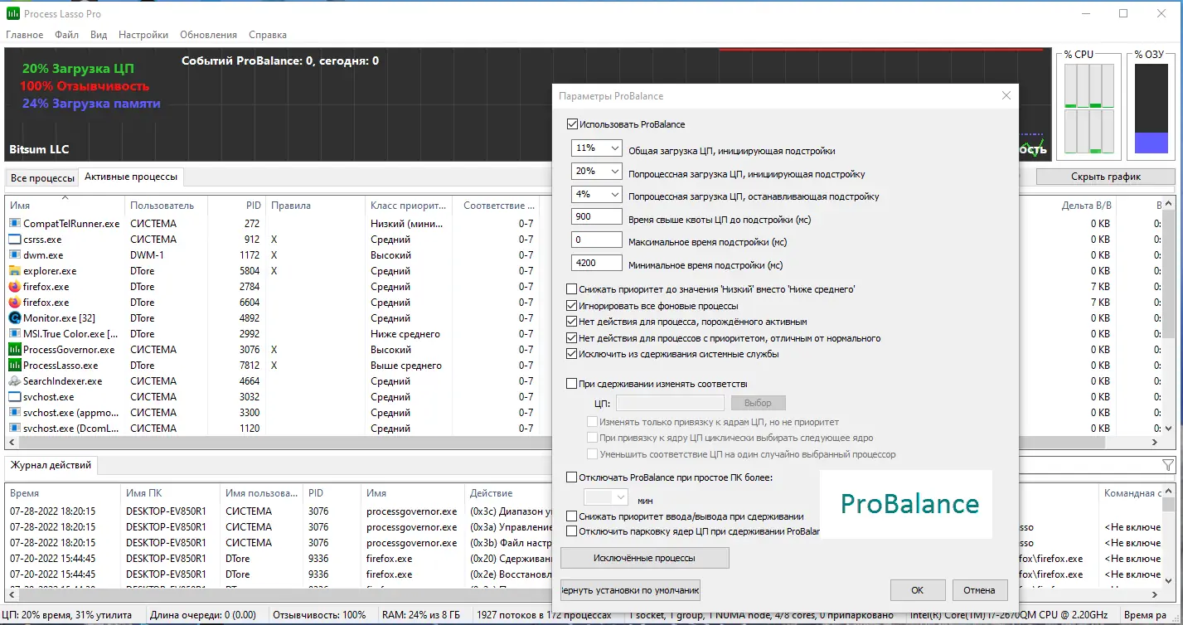Click the Process Lasso Pro title bar icon
This screenshot has width=1183, height=625.
(x=12, y=14)
